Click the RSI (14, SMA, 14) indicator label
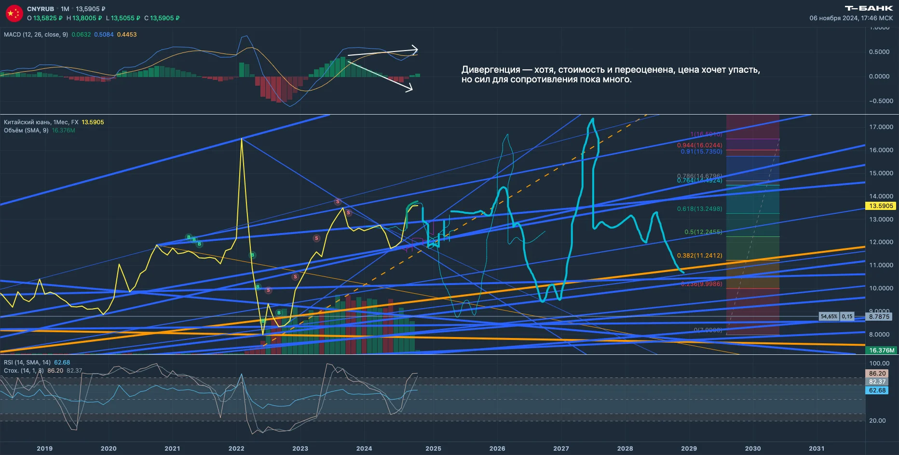 (27, 363)
